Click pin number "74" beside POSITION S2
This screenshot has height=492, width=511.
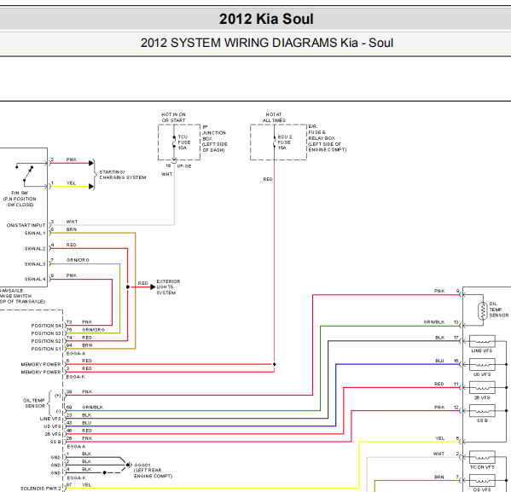click(69, 338)
